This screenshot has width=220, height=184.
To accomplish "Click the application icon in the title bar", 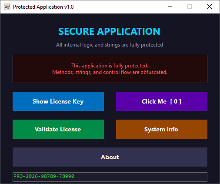I will (7, 7).
